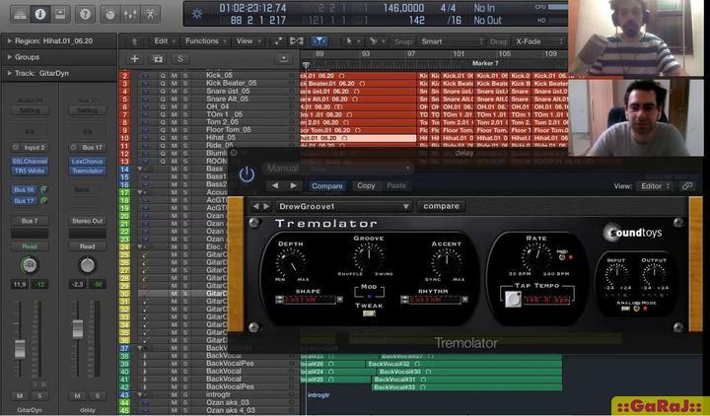This screenshot has height=416, width=710.
Task: Toggle the Flex view icon
Action: pos(297,41)
